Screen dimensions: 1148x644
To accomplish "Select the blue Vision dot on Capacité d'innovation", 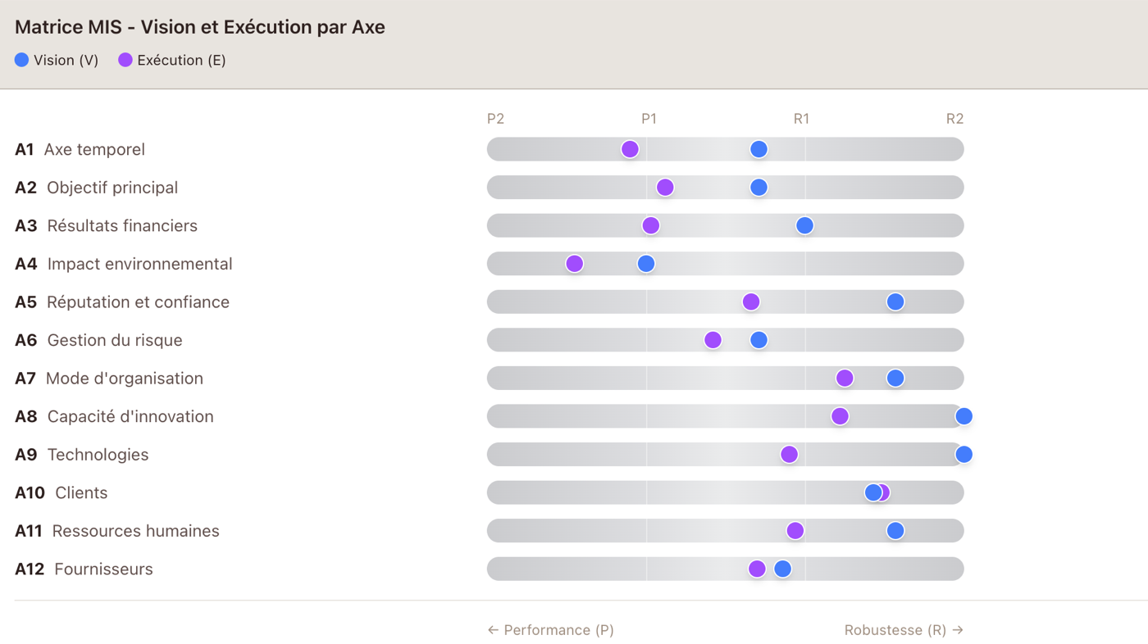I will pos(963,416).
